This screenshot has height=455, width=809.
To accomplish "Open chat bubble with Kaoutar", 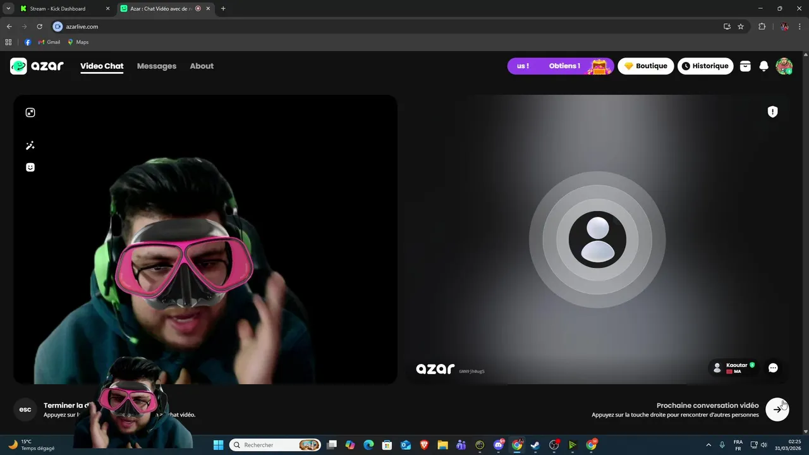I will (x=773, y=368).
